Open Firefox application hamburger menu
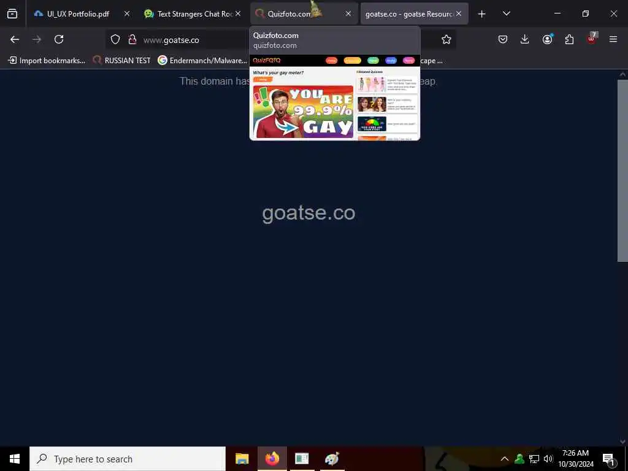This screenshot has width=628, height=471. coord(613,39)
